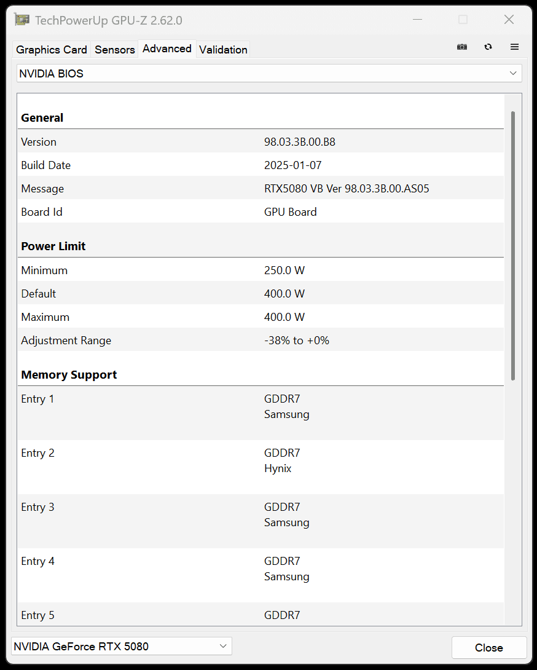The width and height of the screenshot is (537, 670).
Task: Expand the NVIDIA BIOS dropdown
Action: [269, 74]
